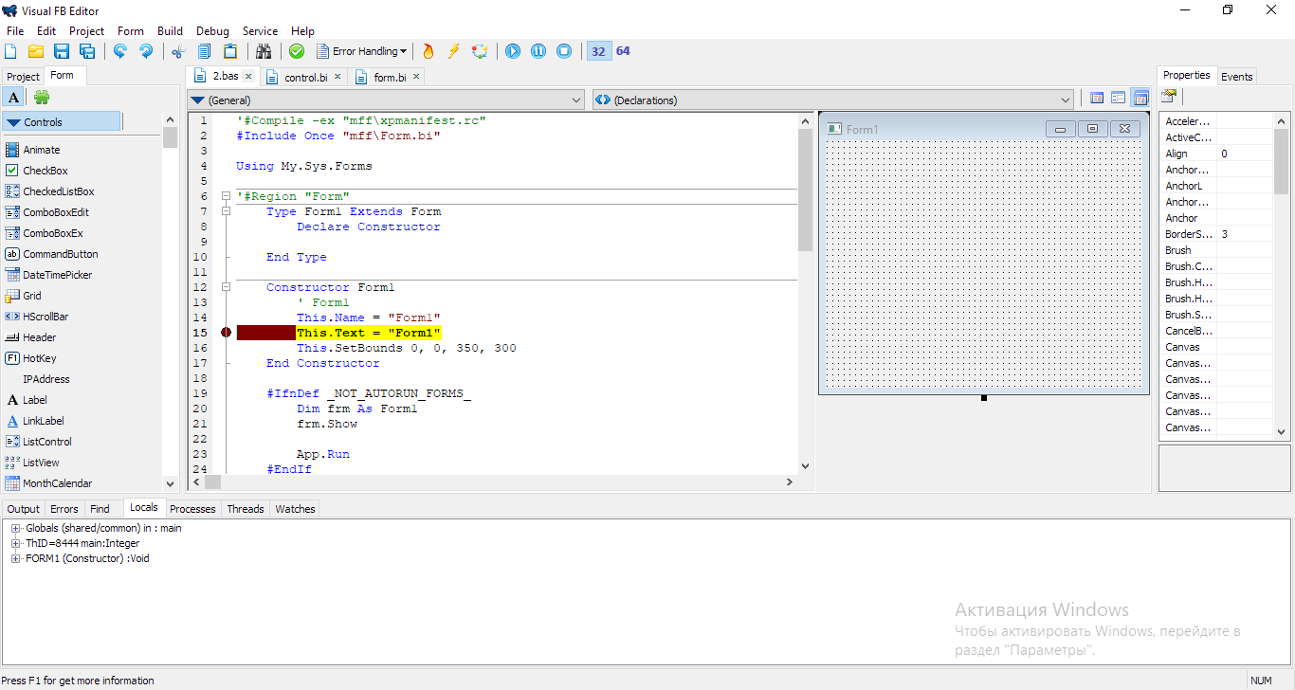Switch to the Watches tab

295,509
